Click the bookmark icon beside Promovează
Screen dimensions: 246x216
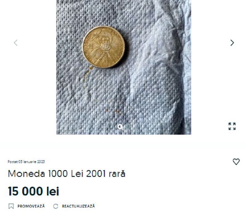pos(11,206)
